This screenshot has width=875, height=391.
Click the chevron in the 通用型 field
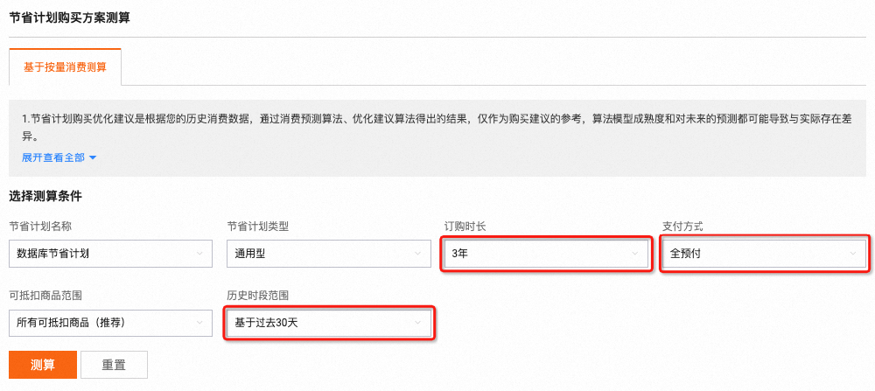pyautogui.click(x=418, y=255)
